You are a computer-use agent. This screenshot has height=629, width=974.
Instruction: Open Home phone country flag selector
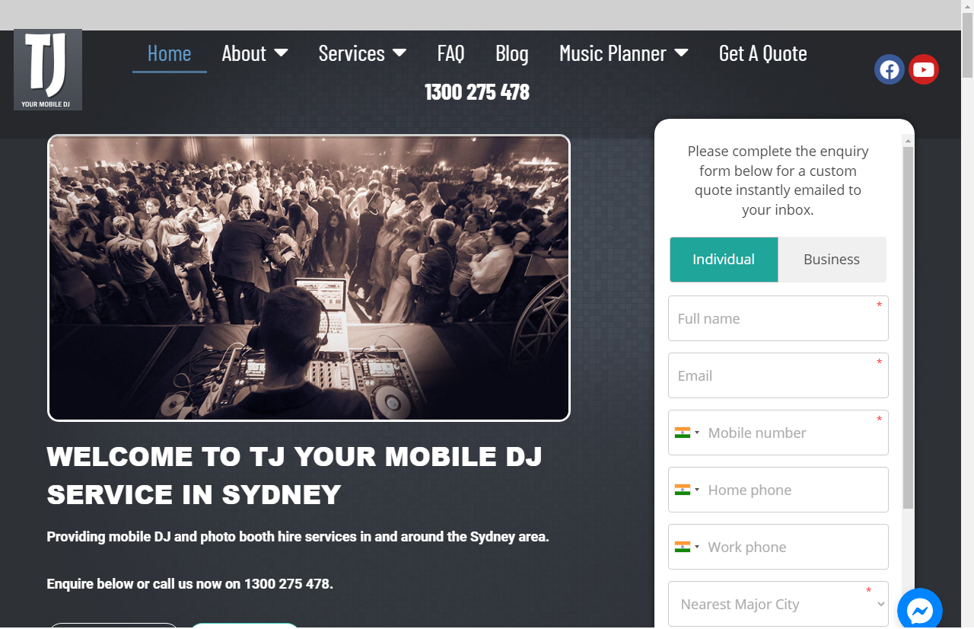pyautogui.click(x=687, y=490)
